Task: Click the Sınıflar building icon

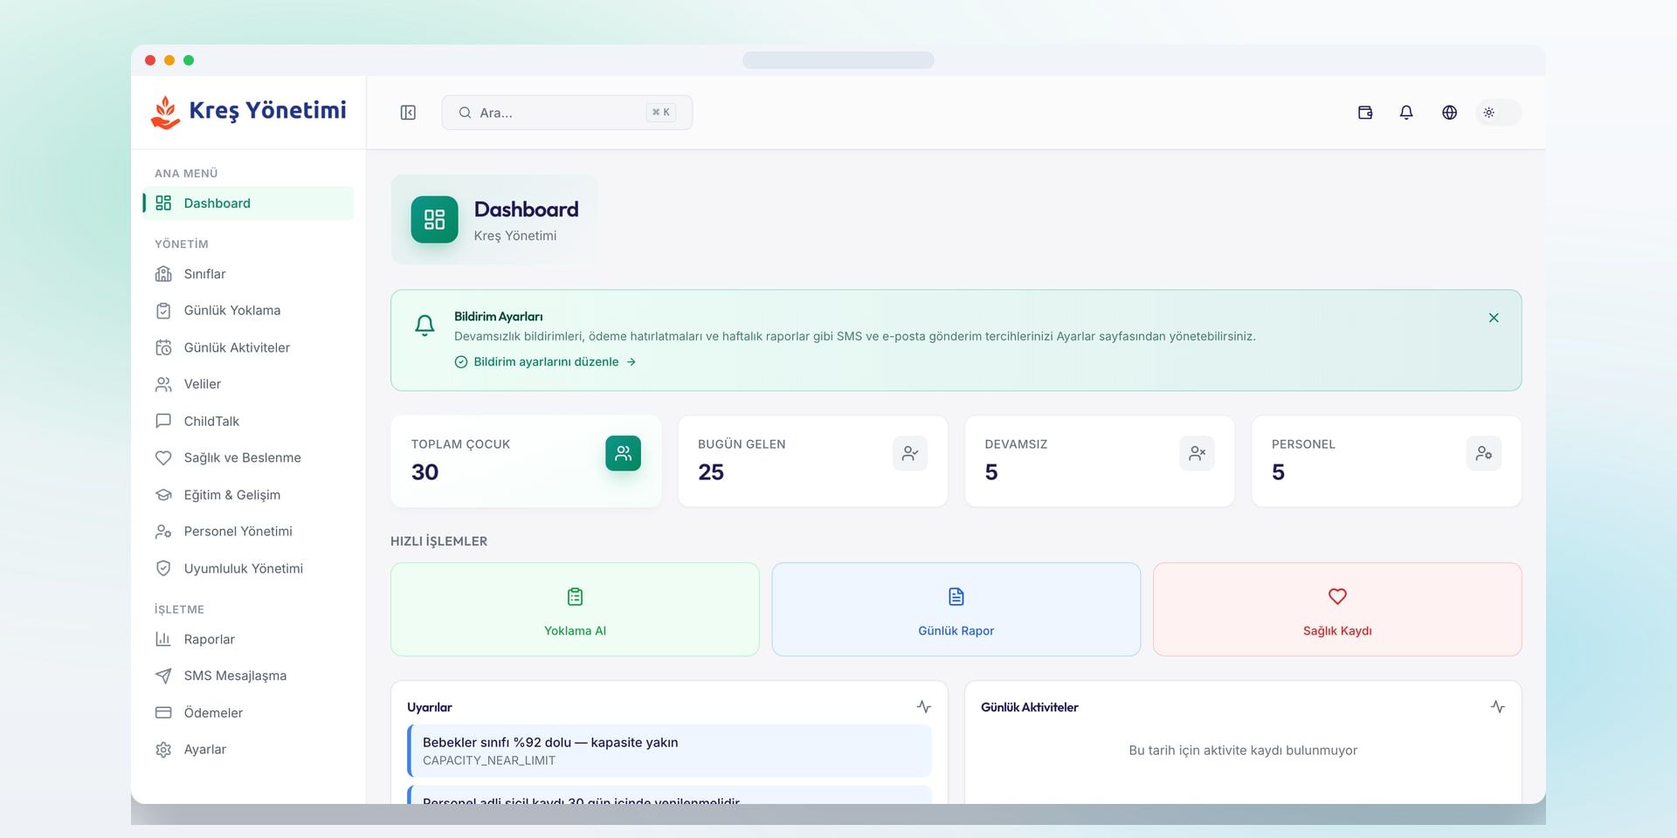Action: point(163,274)
